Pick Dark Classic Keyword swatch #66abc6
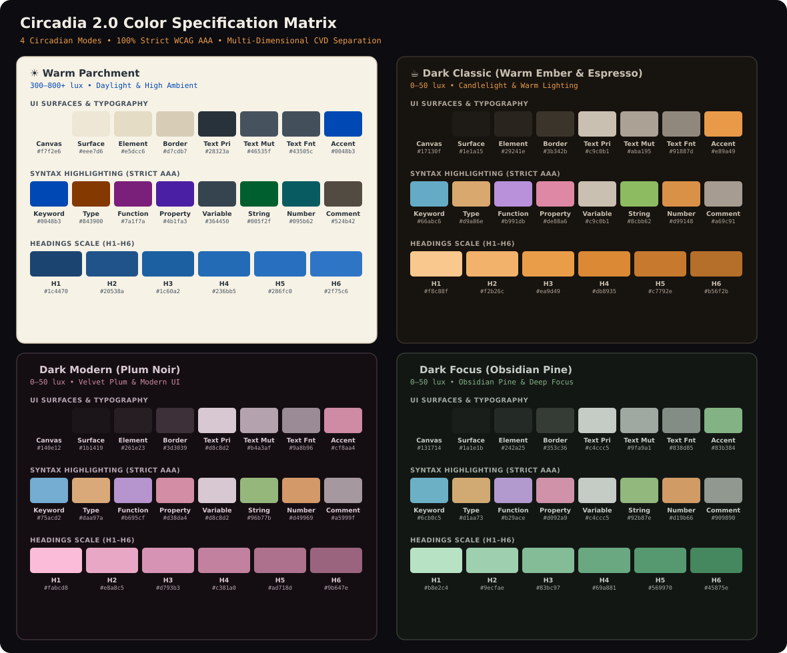Screen dimensions: 787x653 pyautogui.click(x=429, y=194)
